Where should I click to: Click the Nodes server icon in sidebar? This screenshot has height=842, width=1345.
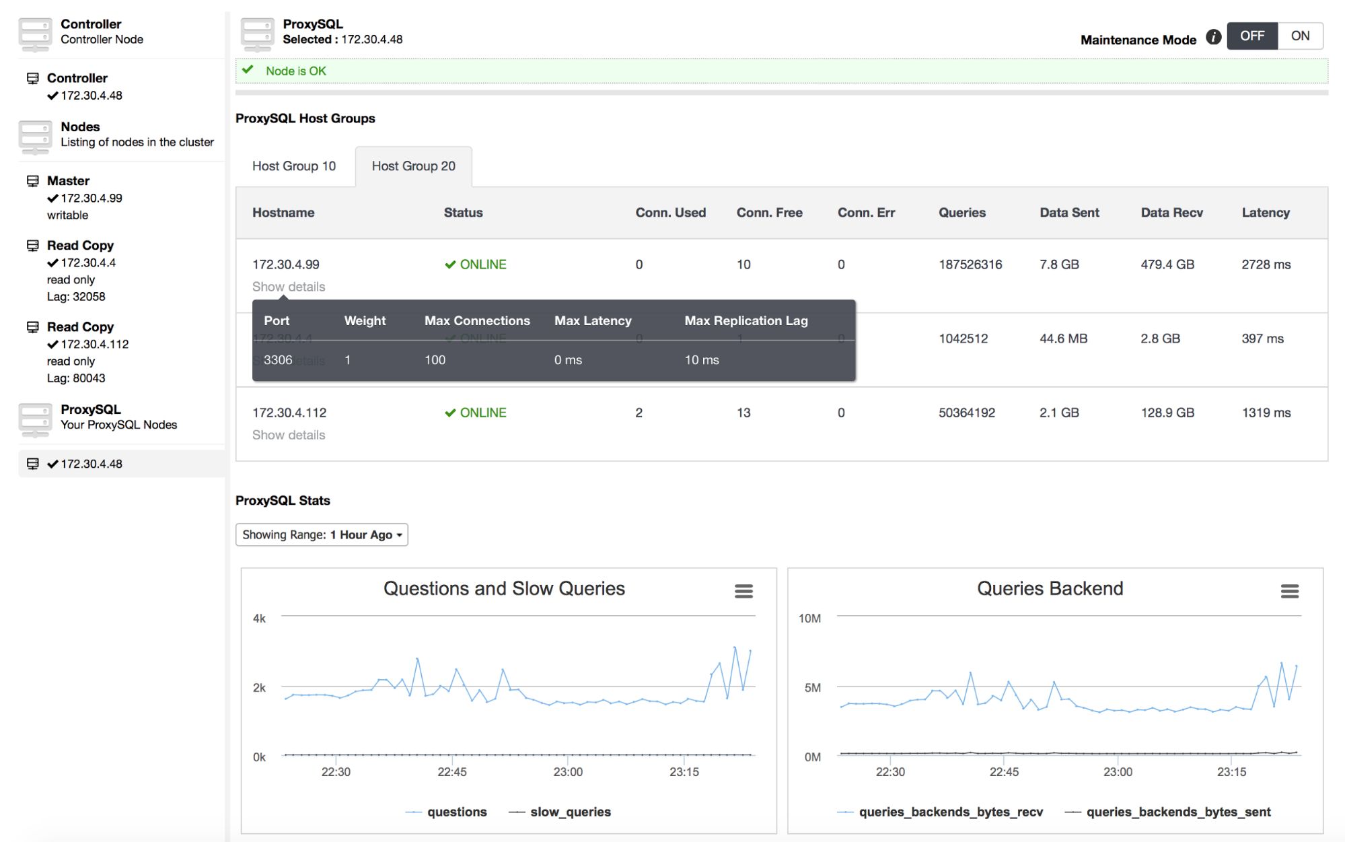pos(35,138)
